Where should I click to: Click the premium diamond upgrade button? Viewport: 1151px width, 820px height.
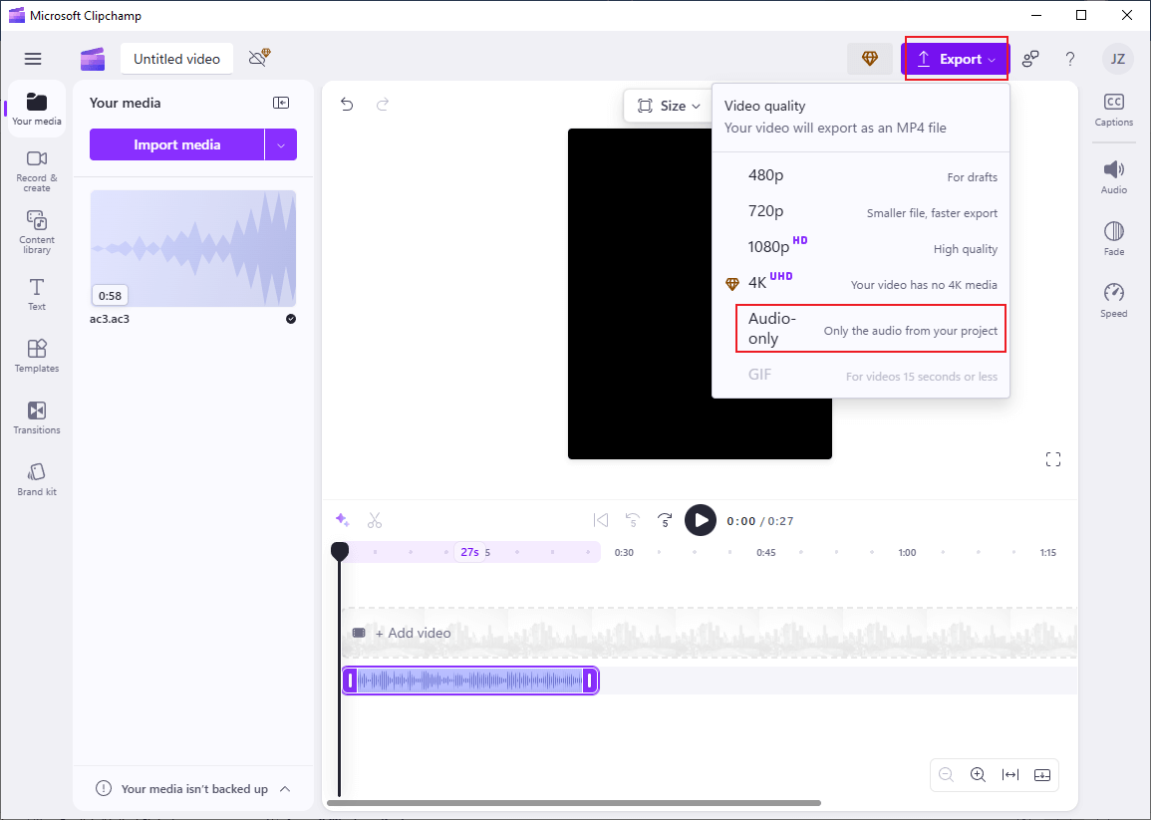click(x=870, y=59)
